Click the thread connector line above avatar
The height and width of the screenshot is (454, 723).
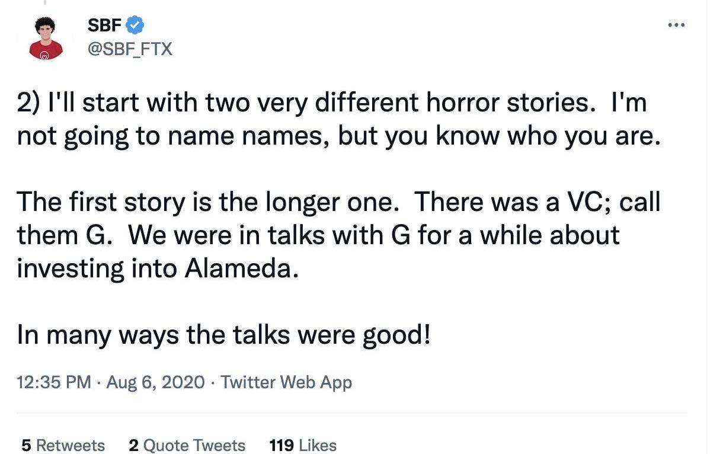[45, 4]
